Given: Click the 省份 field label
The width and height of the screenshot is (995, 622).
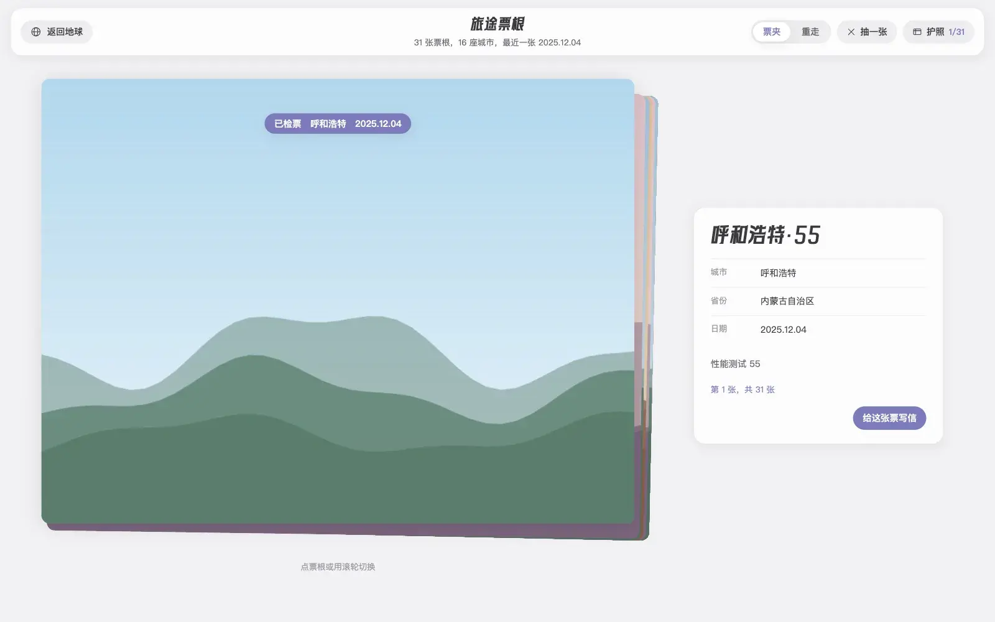Looking at the screenshot, I should click(x=719, y=300).
